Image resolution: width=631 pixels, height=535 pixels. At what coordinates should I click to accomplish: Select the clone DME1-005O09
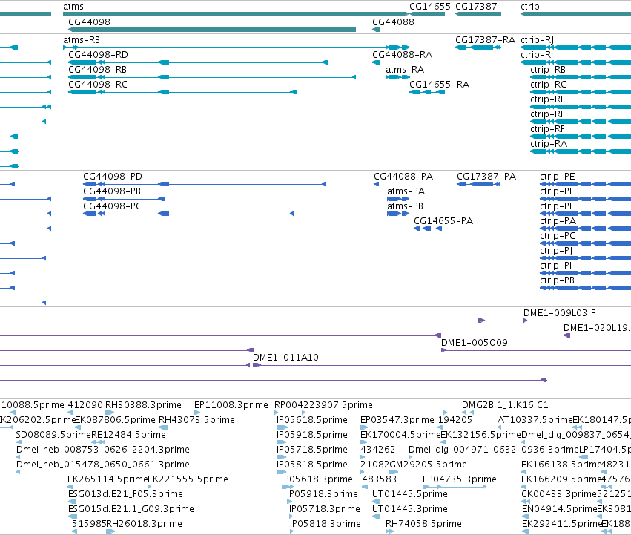(536, 350)
